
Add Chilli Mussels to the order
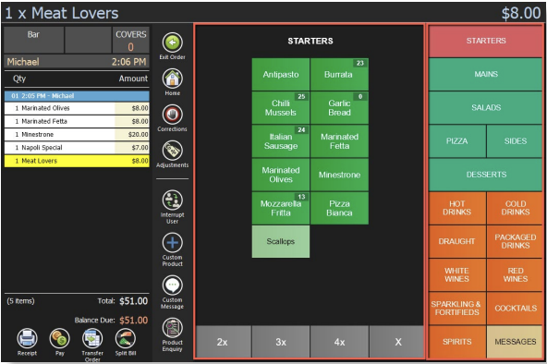281,108
